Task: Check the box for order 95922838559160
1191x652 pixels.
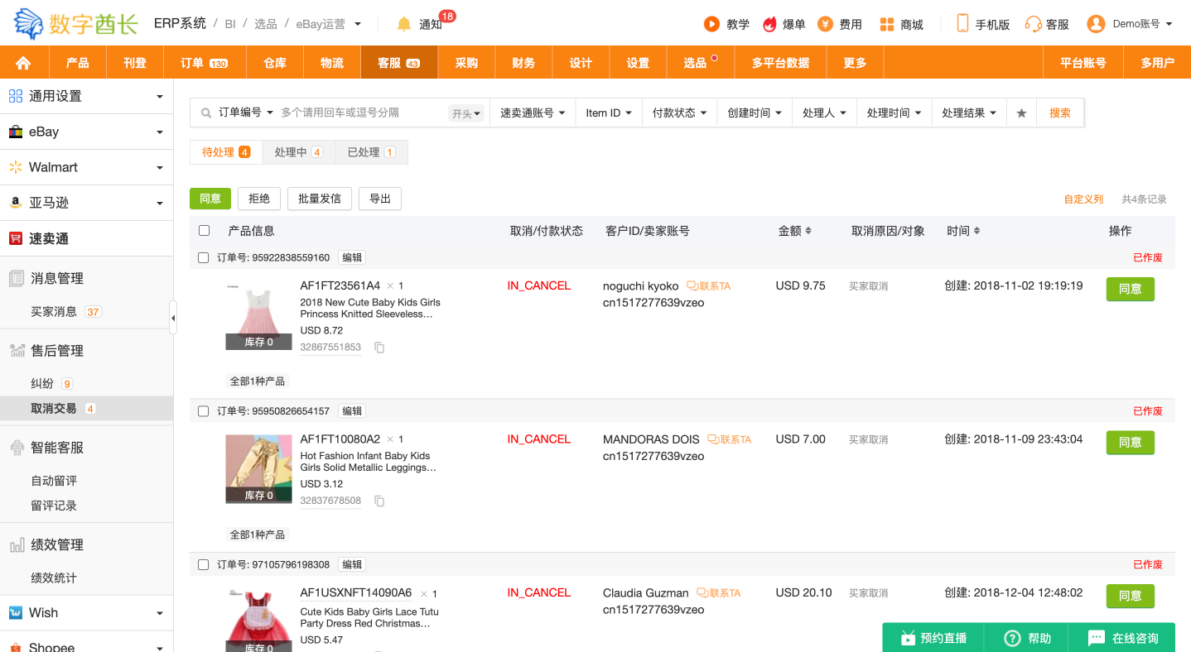Action: [x=204, y=258]
